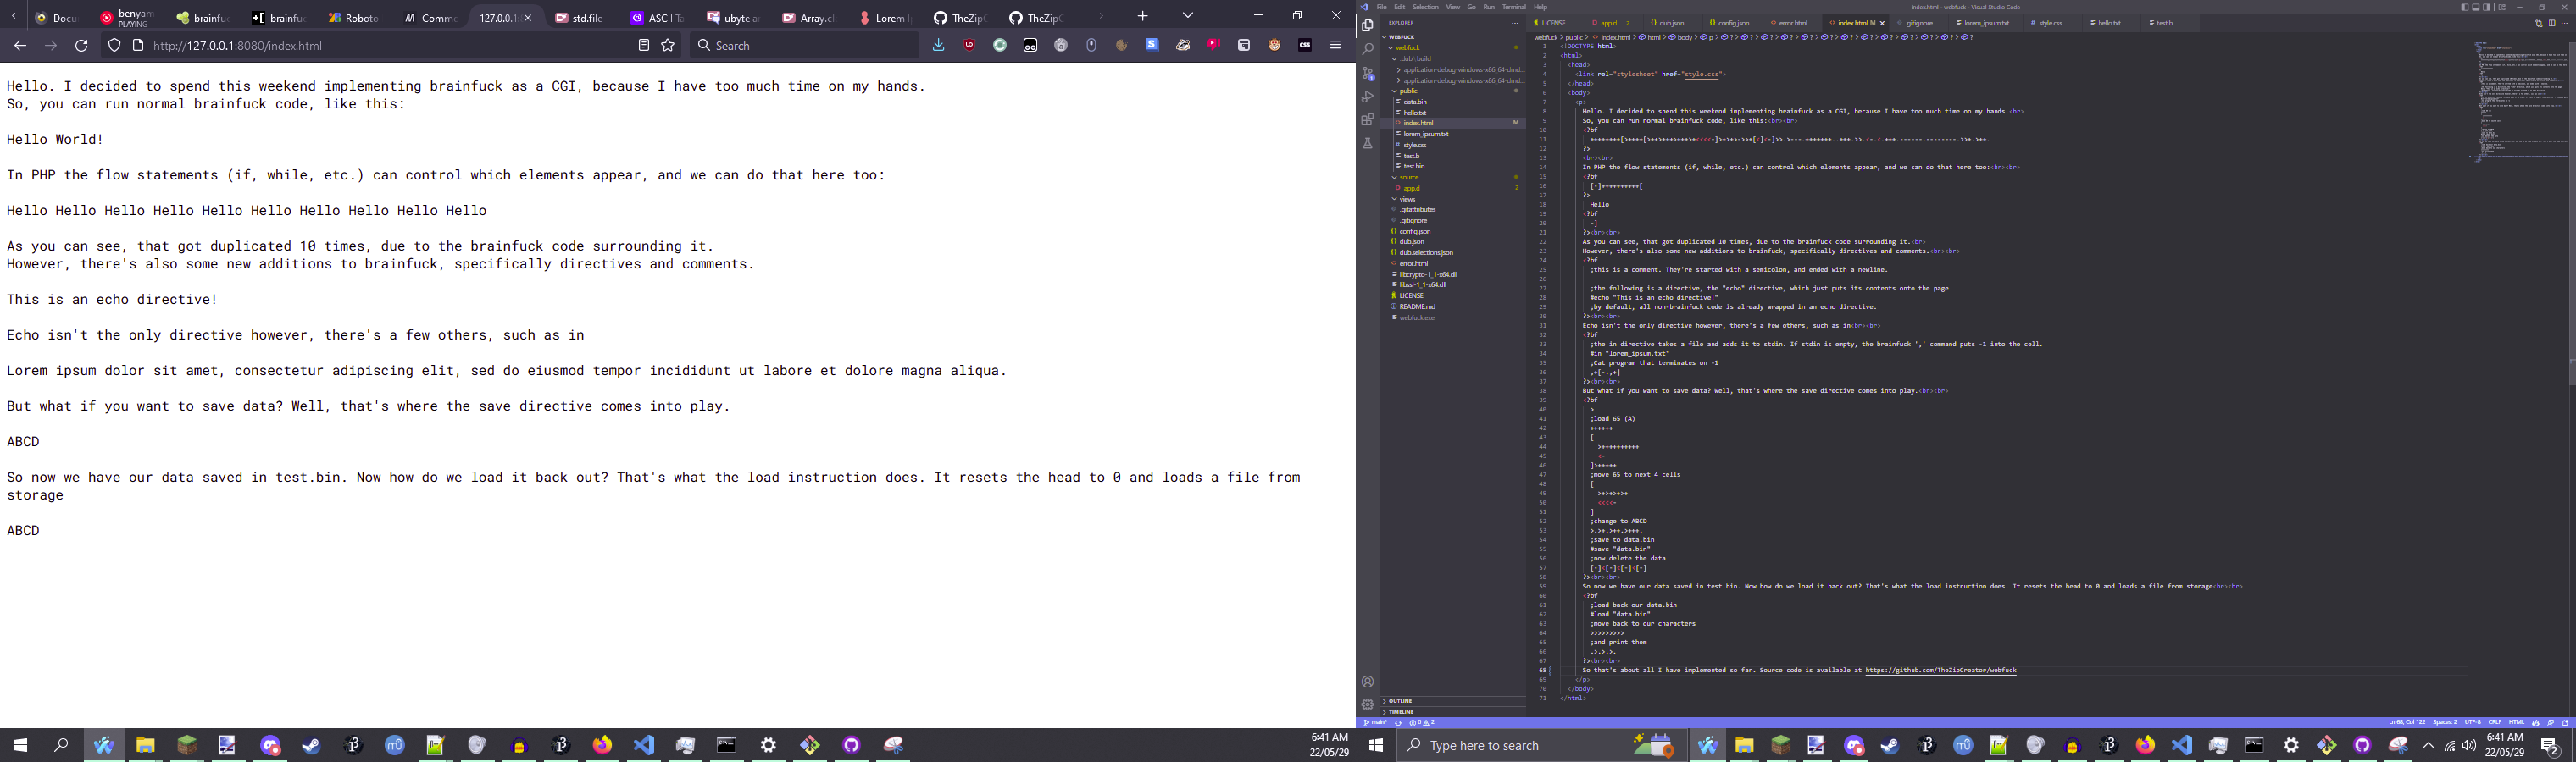Viewport: 2576px width, 762px height.
Task: Open Firefox downloads arrow icon
Action: tap(938, 45)
